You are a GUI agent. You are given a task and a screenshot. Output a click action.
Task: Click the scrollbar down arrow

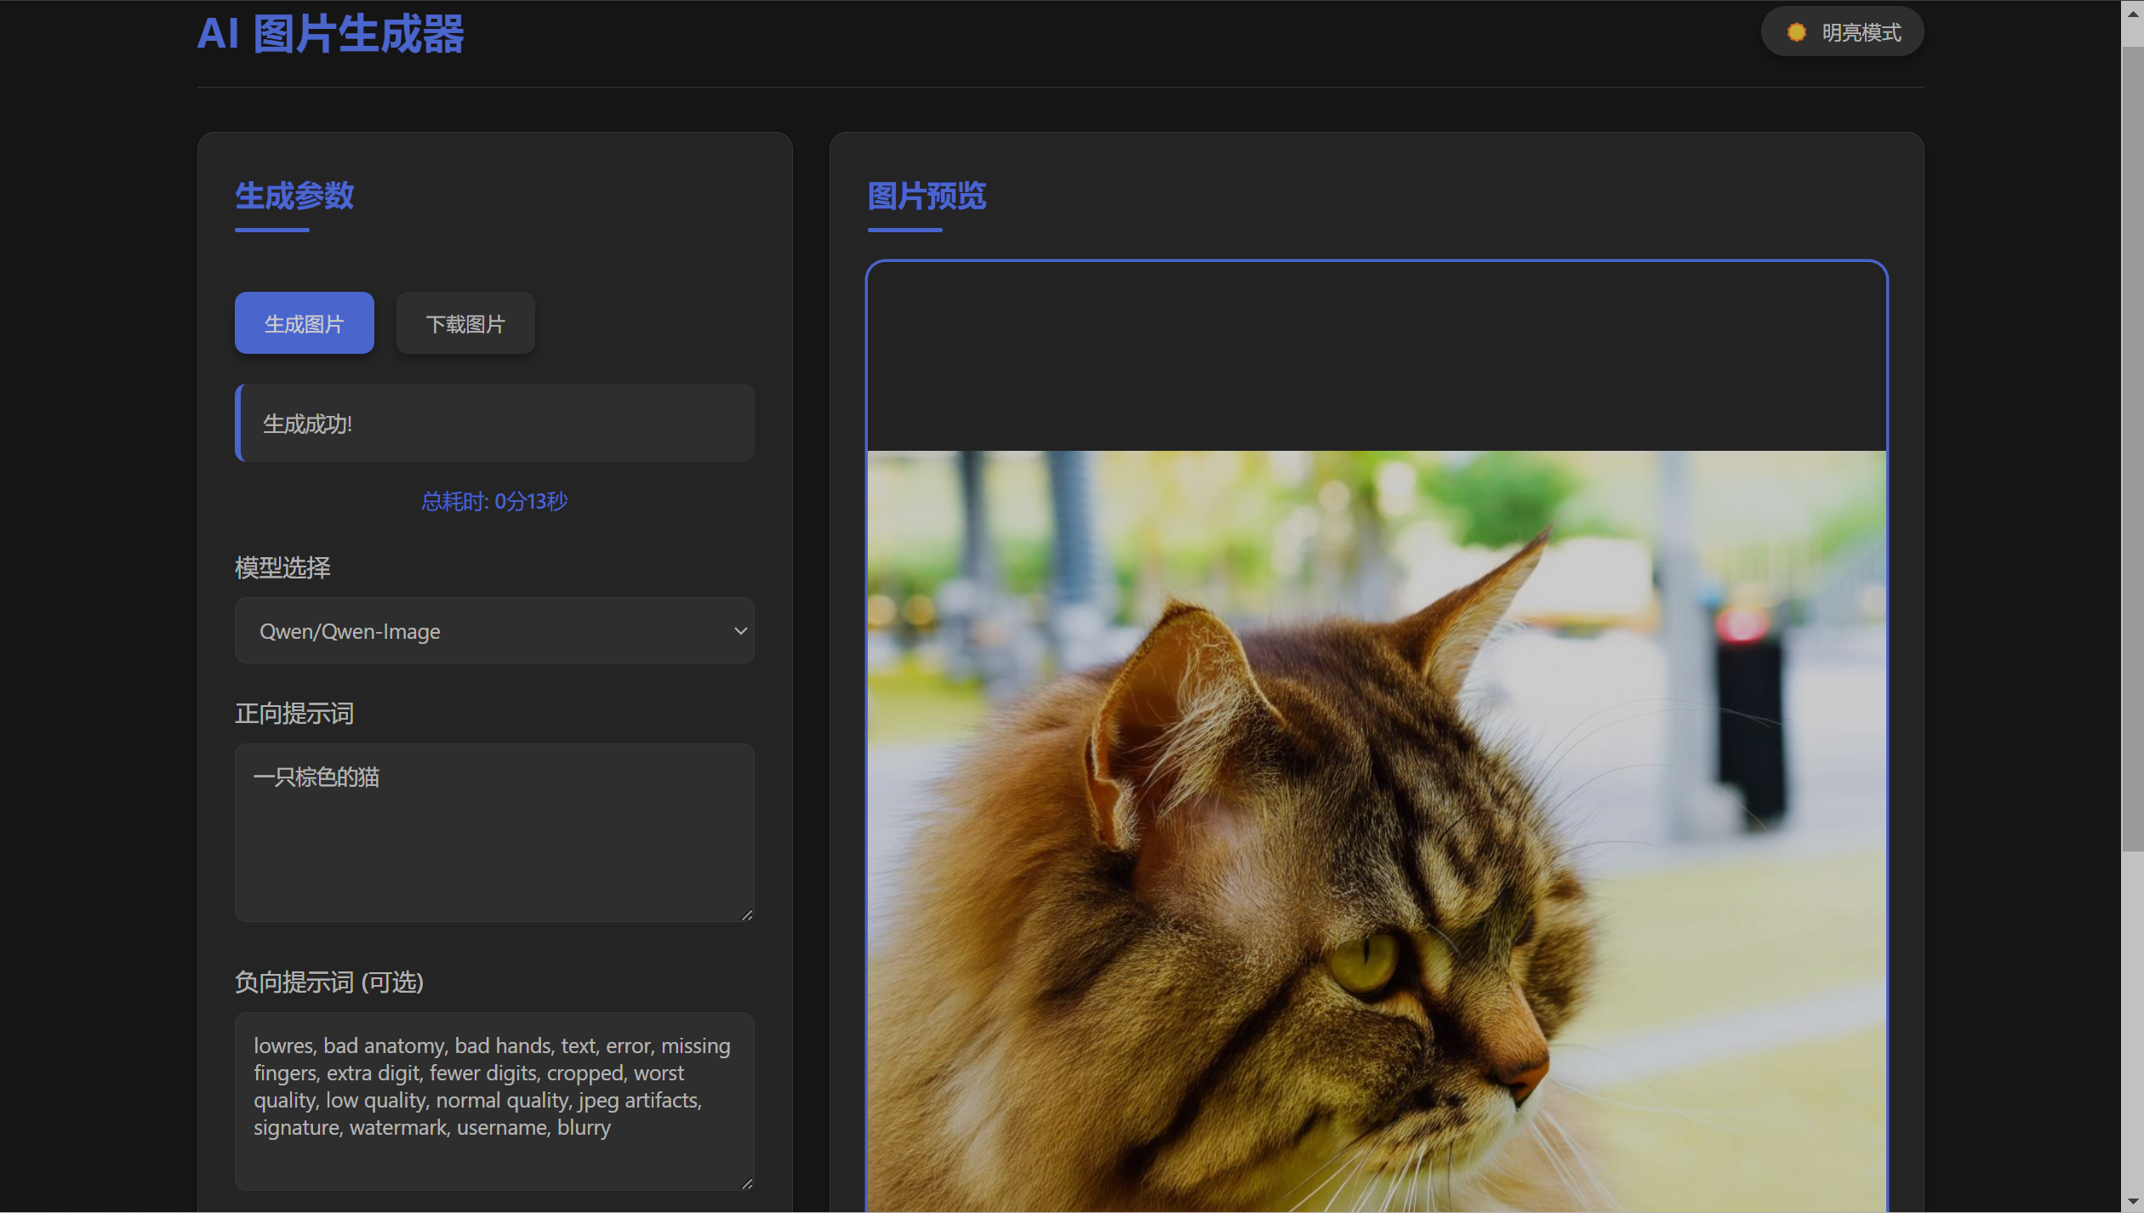[x=2132, y=1202]
